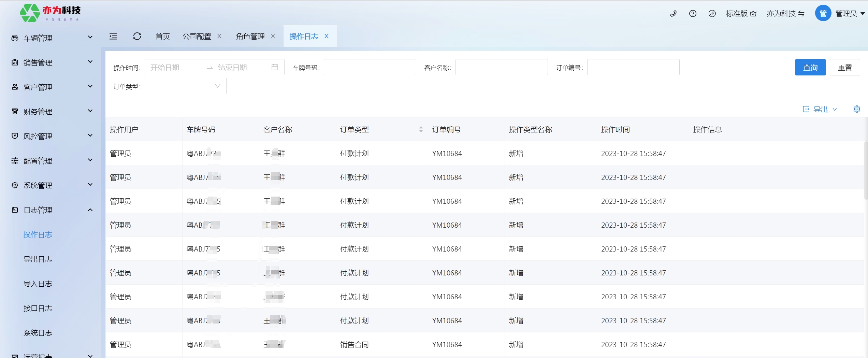Focus the 车牌号码 input field

point(370,67)
